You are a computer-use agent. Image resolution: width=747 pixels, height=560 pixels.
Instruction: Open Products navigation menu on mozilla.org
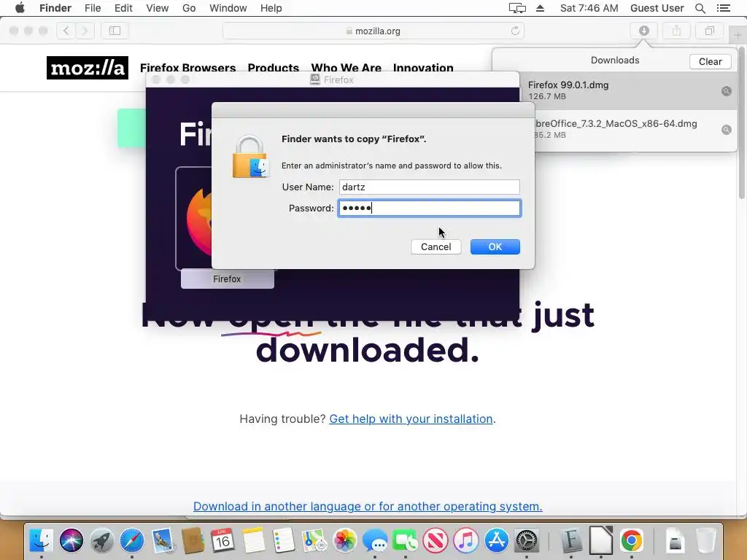pos(274,68)
